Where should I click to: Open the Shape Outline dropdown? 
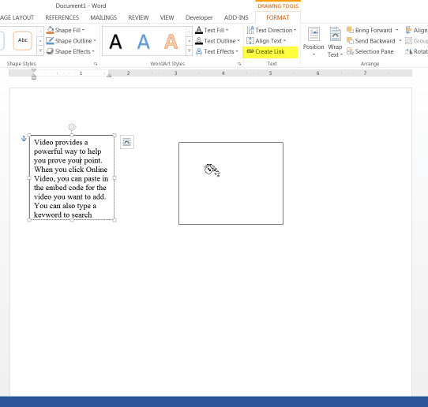95,40
